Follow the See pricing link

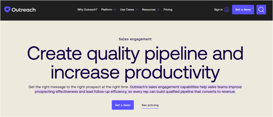pos(150,105)
